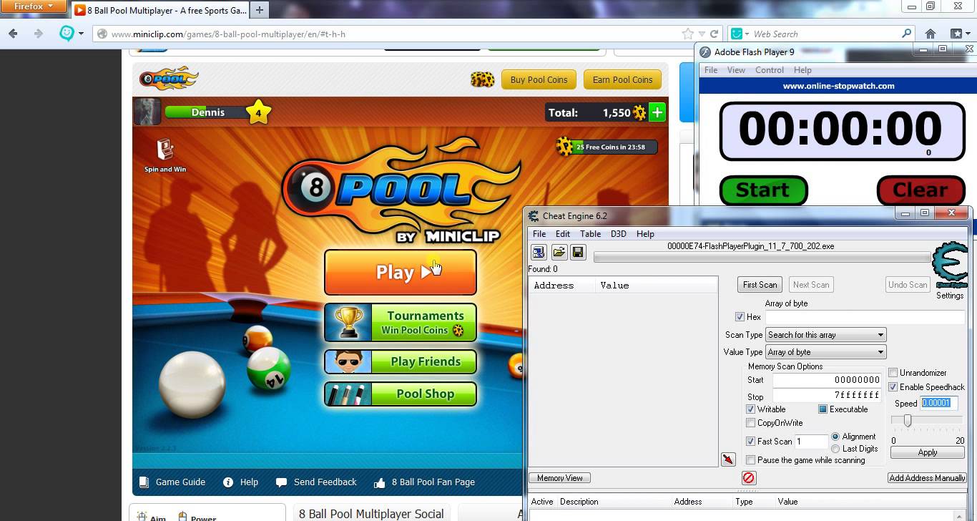Open the URL history dropdown arrow
The width and height of the screenshot is (977, 521).
pyautogui.click(x=702, y=34)
